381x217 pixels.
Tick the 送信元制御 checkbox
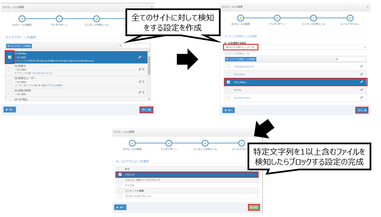point(10,93)
